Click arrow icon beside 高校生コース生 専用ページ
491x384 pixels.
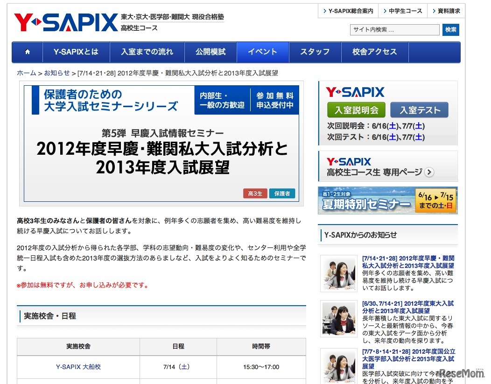(x=429, y=172)
